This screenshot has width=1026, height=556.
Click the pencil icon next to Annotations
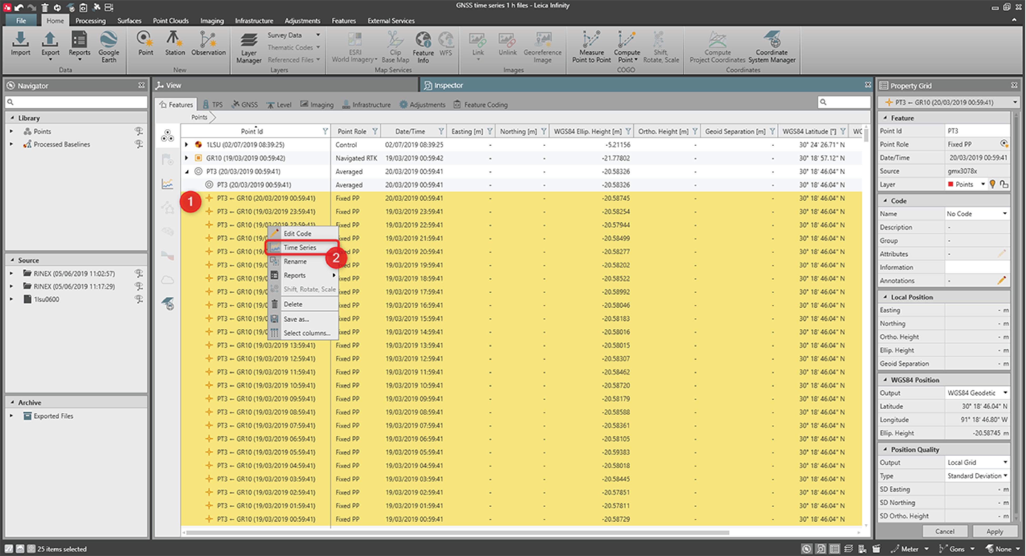[1001, 280]
